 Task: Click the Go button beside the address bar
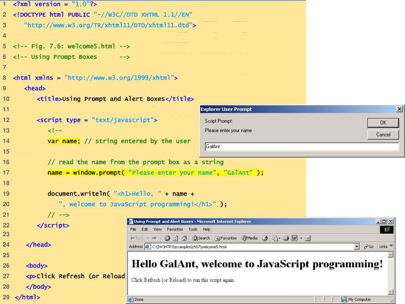click(369, 247)
